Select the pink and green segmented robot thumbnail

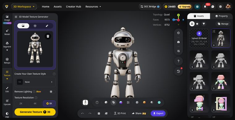point(221,82)
